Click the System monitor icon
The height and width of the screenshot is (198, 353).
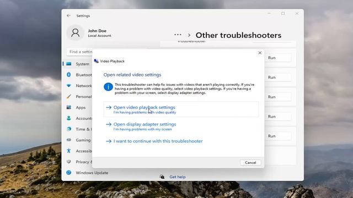click(x=69, y=64)
